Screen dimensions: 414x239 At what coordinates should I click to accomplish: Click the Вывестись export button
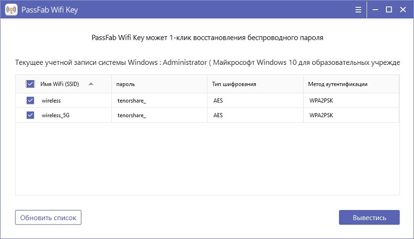369,217
